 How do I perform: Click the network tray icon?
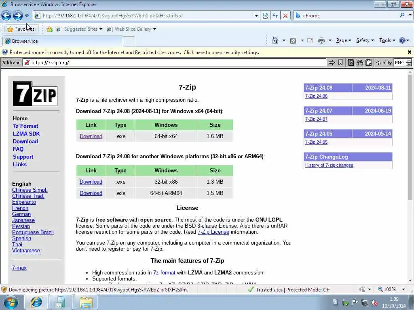coord(365,303)
